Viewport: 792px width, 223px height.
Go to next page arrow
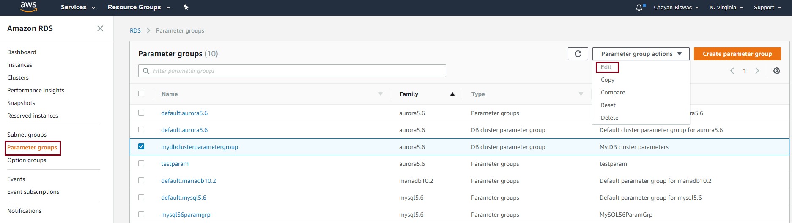[757, 71]
